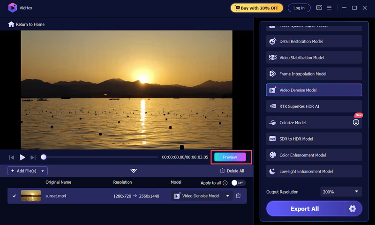Image resolution: width=375 pixels, height=225 pixels.
Task: Open export settings gear icon
Action: [352, 209]
